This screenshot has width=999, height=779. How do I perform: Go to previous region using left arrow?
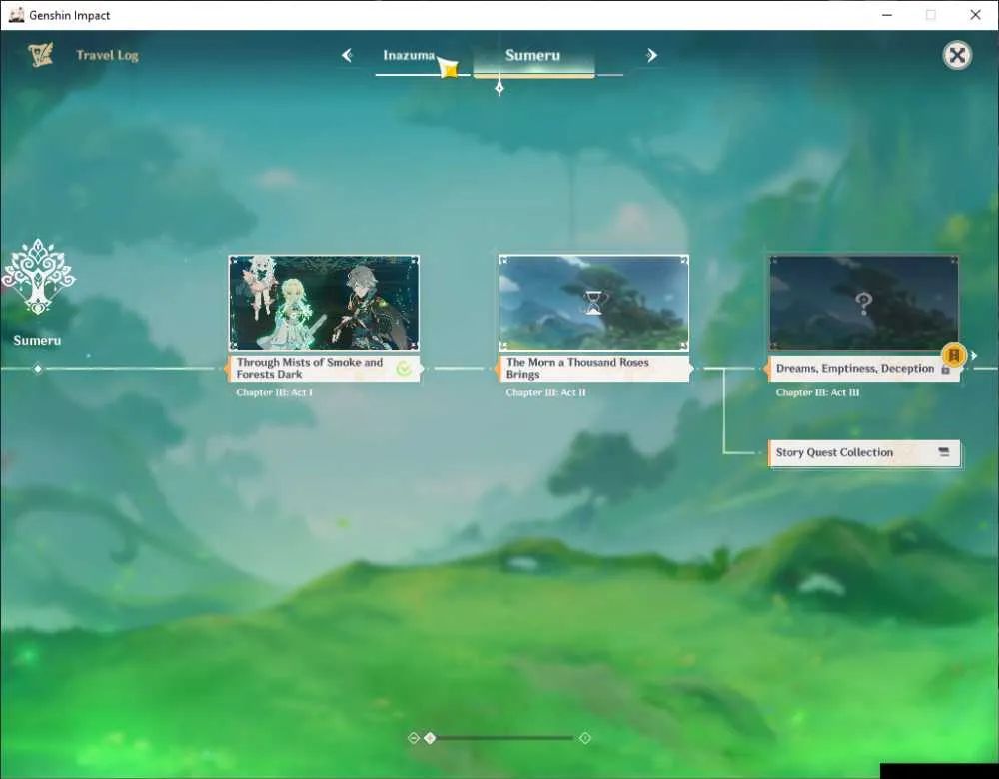click(347, 55)
